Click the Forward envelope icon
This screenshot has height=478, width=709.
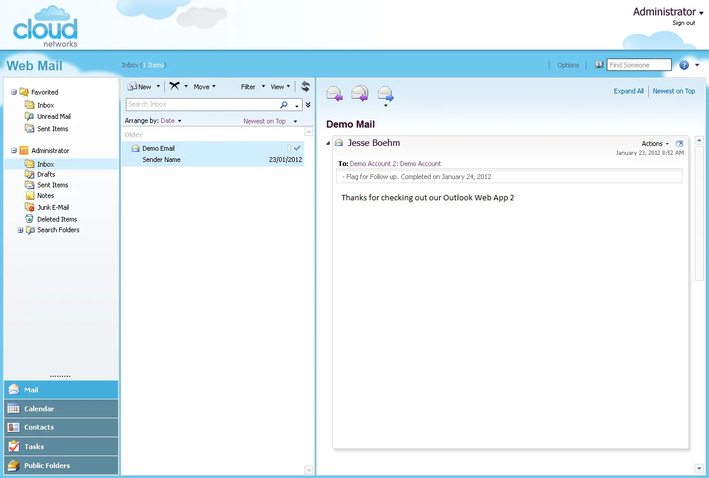point(386,93)
